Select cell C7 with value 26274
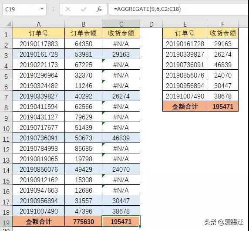Viewport: 249px width, 231px height. tap(121, 96)
